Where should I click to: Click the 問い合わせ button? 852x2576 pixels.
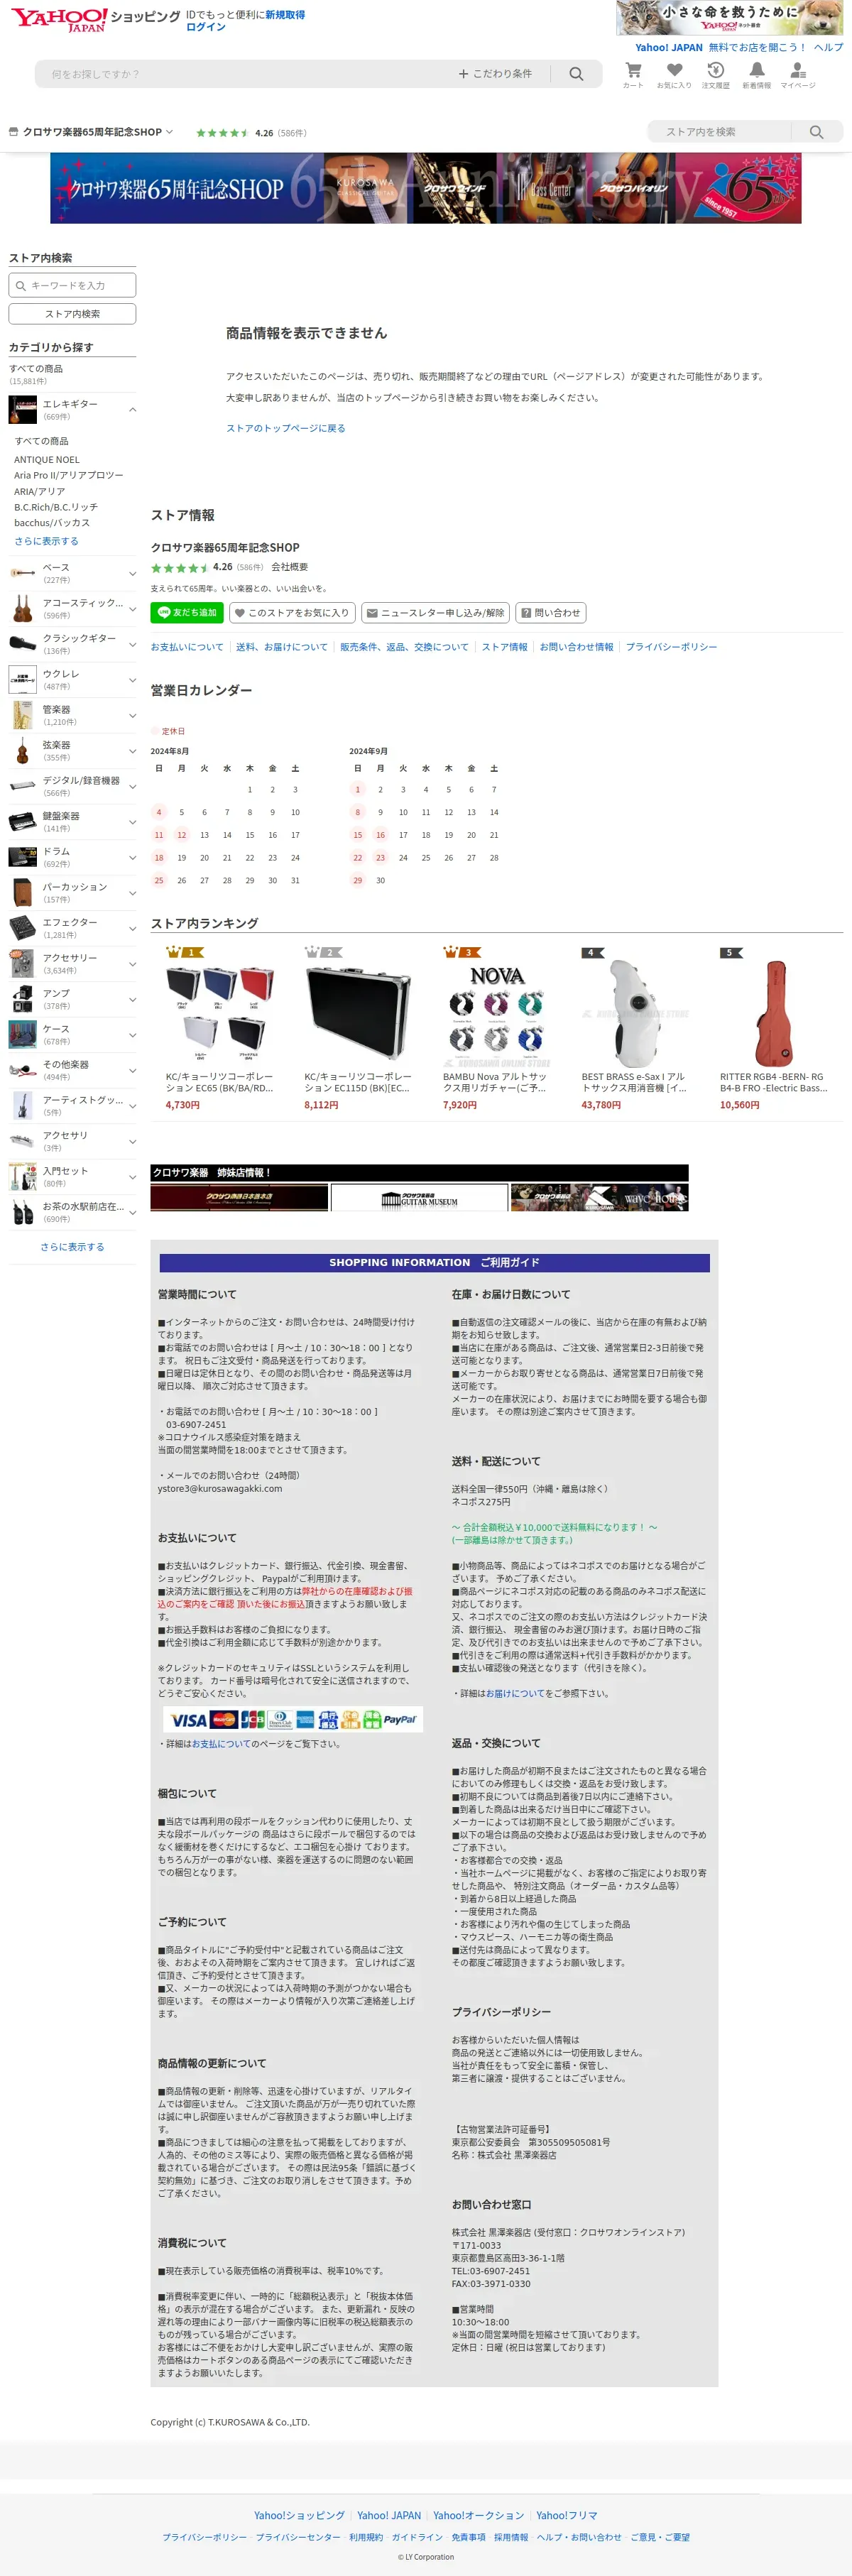(551, 612)
